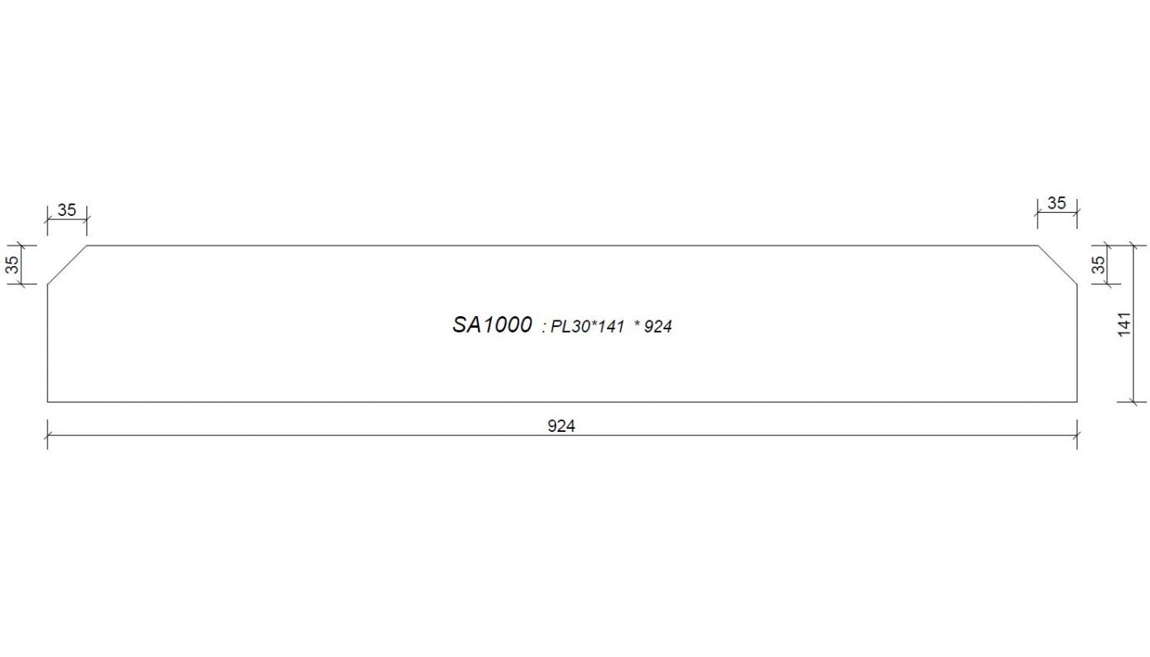Click the 141 vertical dimension line
Viewport: 1150px width, 657px height.
pyautogui.click(x=1134, y=324)
